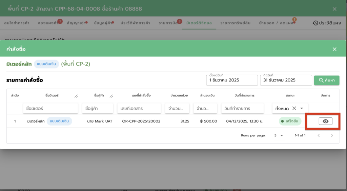Close the คำสั่งซื้อ dialog with X icon
Viewport: 347px width, 191px height.
[x=334, y=49]
